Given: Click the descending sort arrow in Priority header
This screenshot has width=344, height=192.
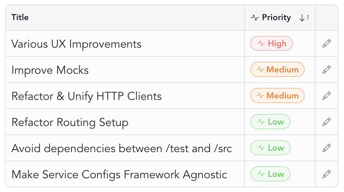Looking at the screenshot, I should 302,18.
